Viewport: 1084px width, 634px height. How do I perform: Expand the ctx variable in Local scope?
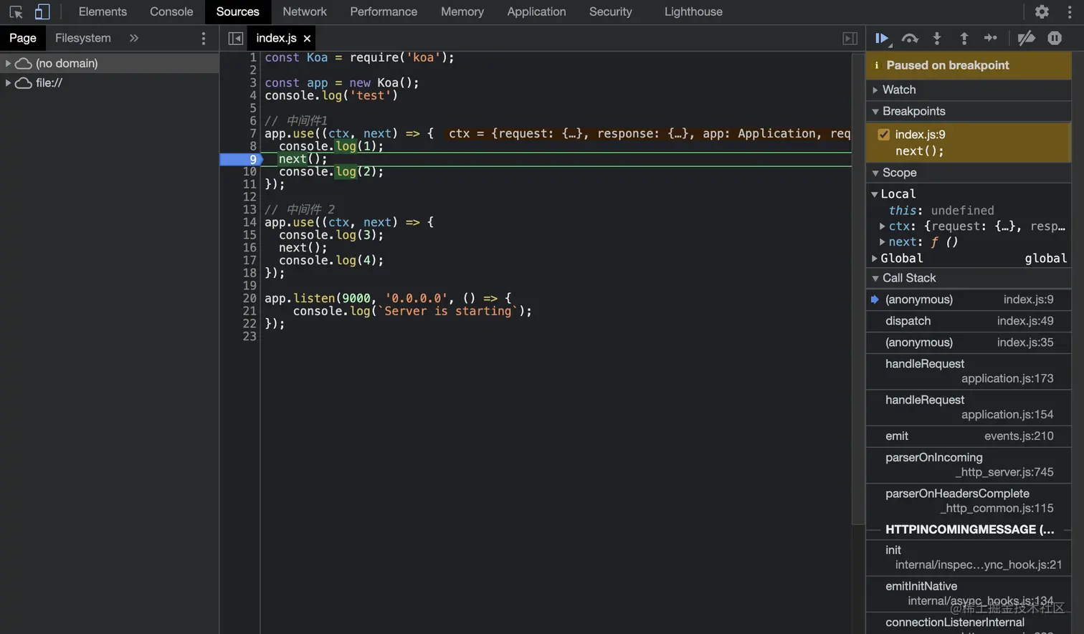coord(881,226)
